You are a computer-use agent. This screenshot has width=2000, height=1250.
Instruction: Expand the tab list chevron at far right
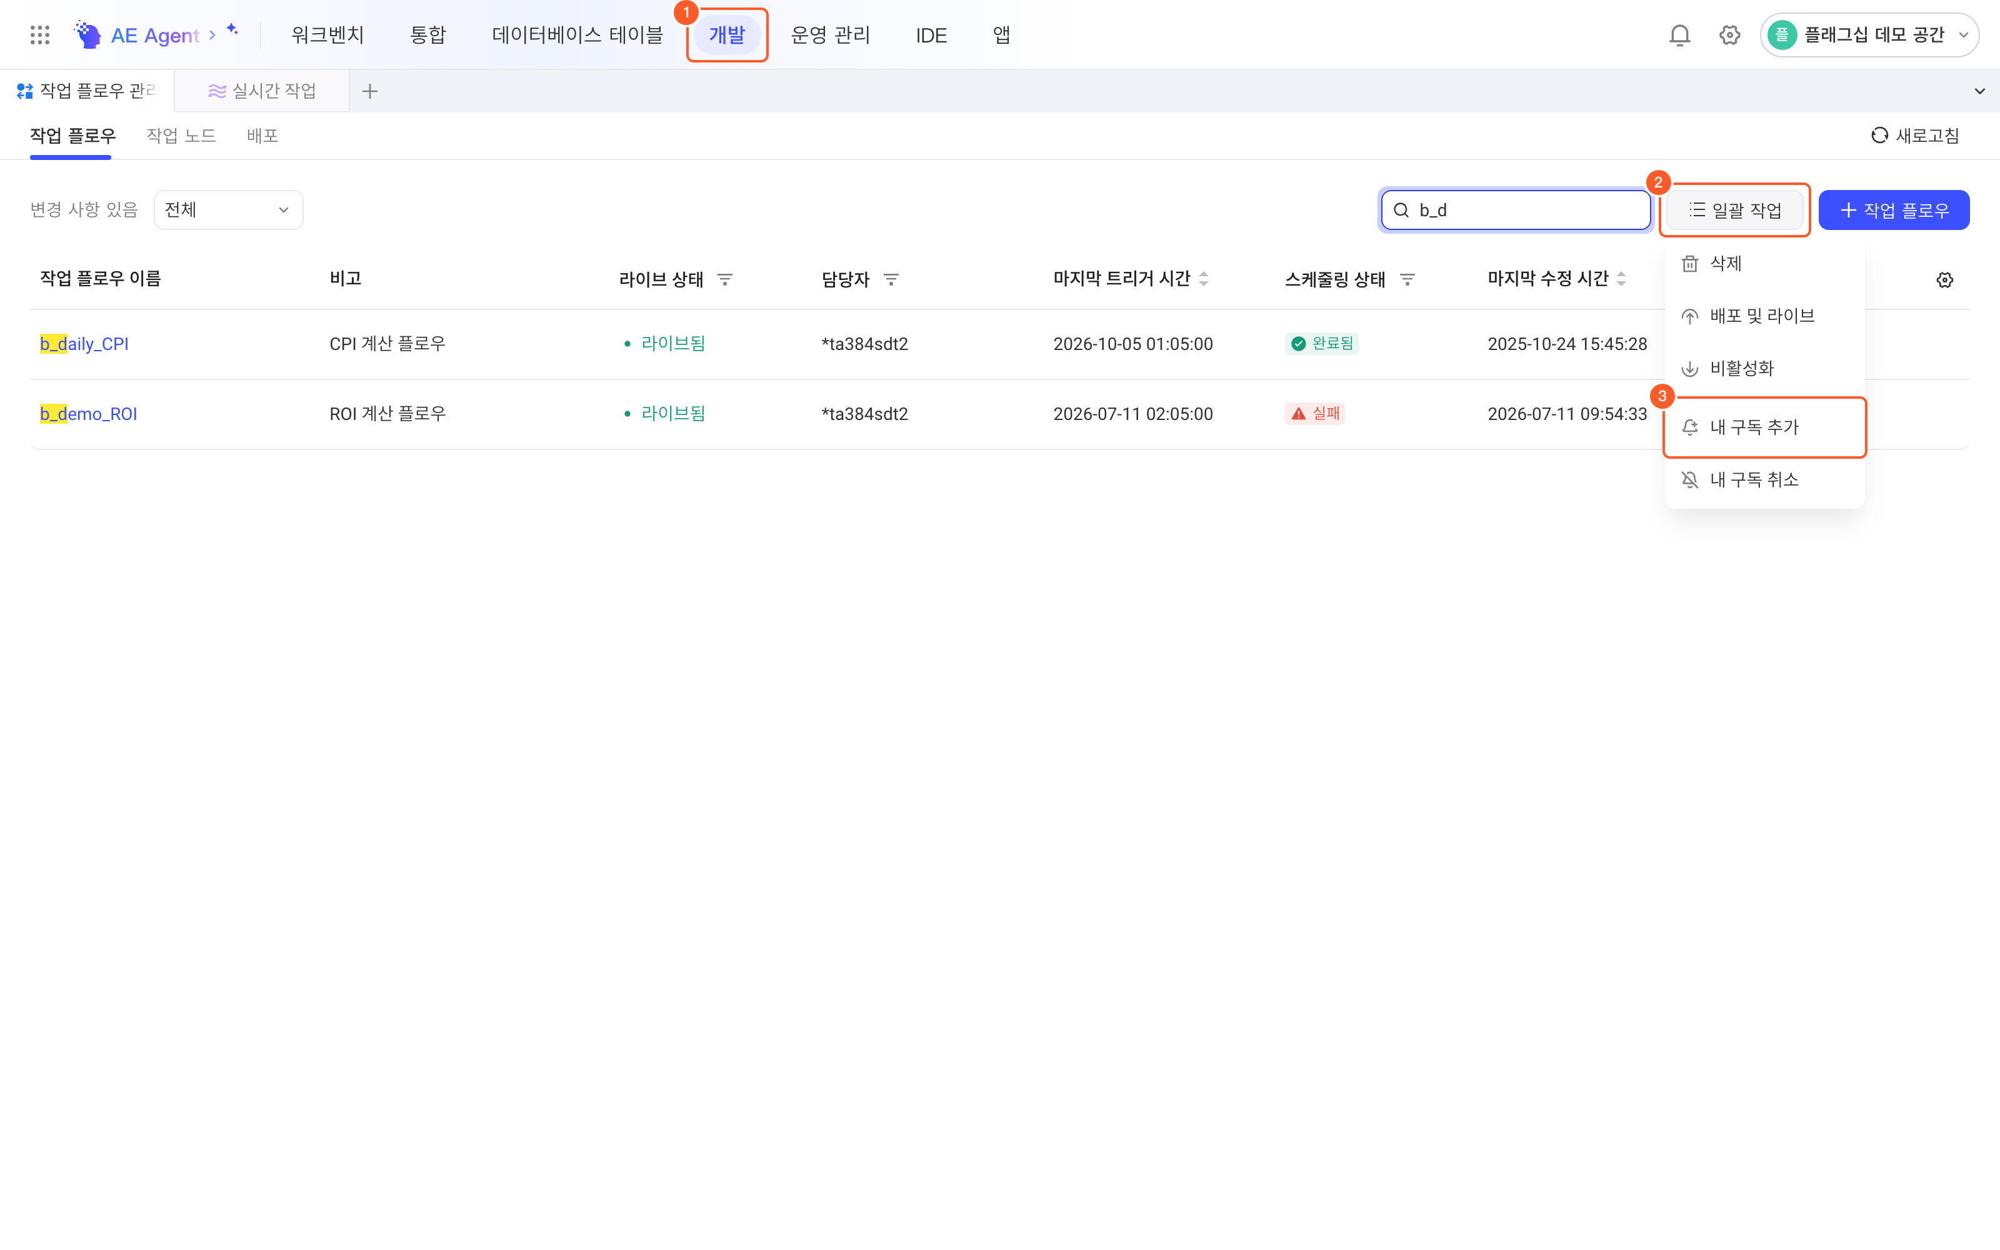[x=1979, y=91]
